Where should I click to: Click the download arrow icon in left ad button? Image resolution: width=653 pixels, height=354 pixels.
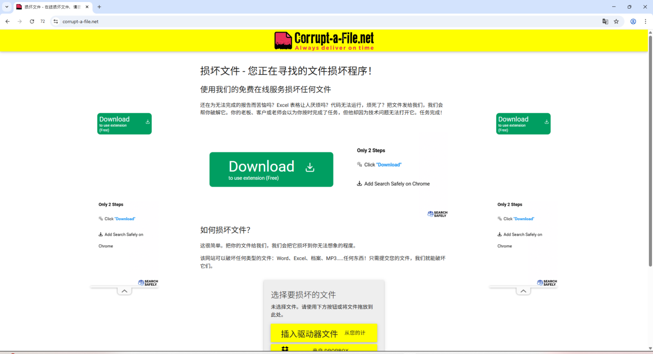tap(148, 122)
